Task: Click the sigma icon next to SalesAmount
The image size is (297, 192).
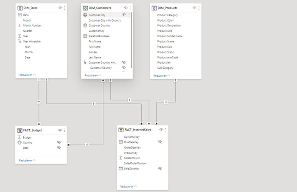Action: pyautogui.click(x=120, y=158)
